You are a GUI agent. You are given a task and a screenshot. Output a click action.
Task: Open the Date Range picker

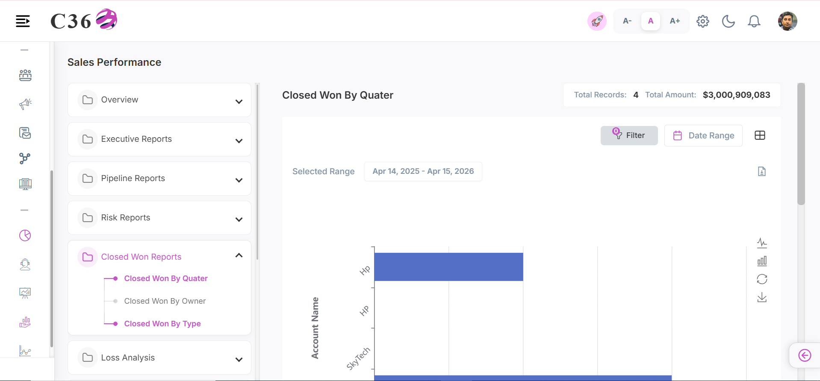(x=703, y=135)
